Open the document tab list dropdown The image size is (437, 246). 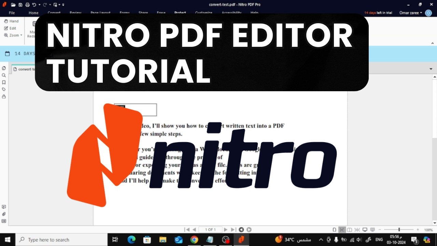(431, 69)
